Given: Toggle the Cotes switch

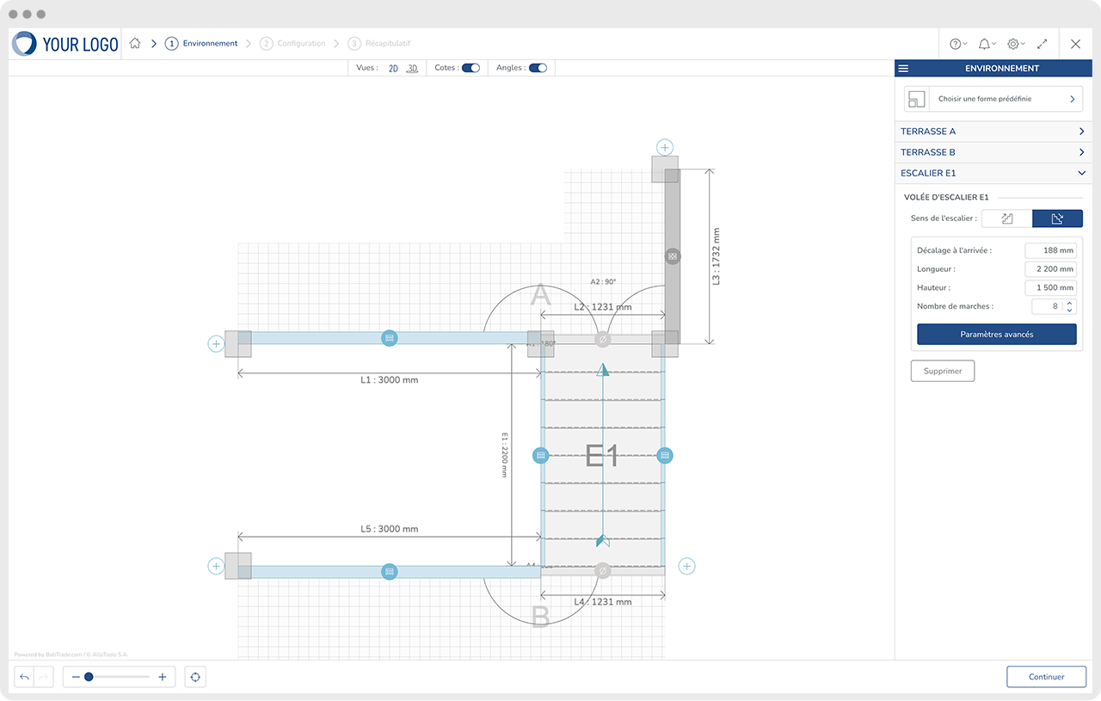Looking at the screenshot, I should tap(471, 68).
